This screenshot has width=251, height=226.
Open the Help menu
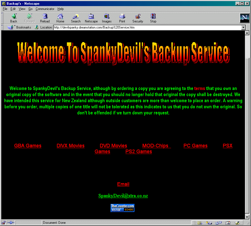pos(61,9)
